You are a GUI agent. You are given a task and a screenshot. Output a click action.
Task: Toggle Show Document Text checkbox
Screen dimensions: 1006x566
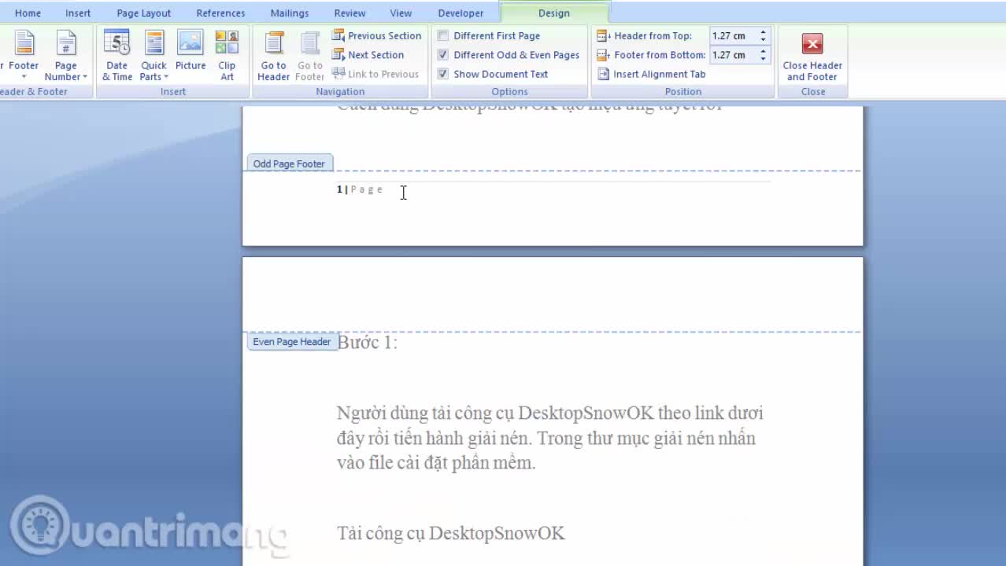pyautogui.click(x=443, y=74)
